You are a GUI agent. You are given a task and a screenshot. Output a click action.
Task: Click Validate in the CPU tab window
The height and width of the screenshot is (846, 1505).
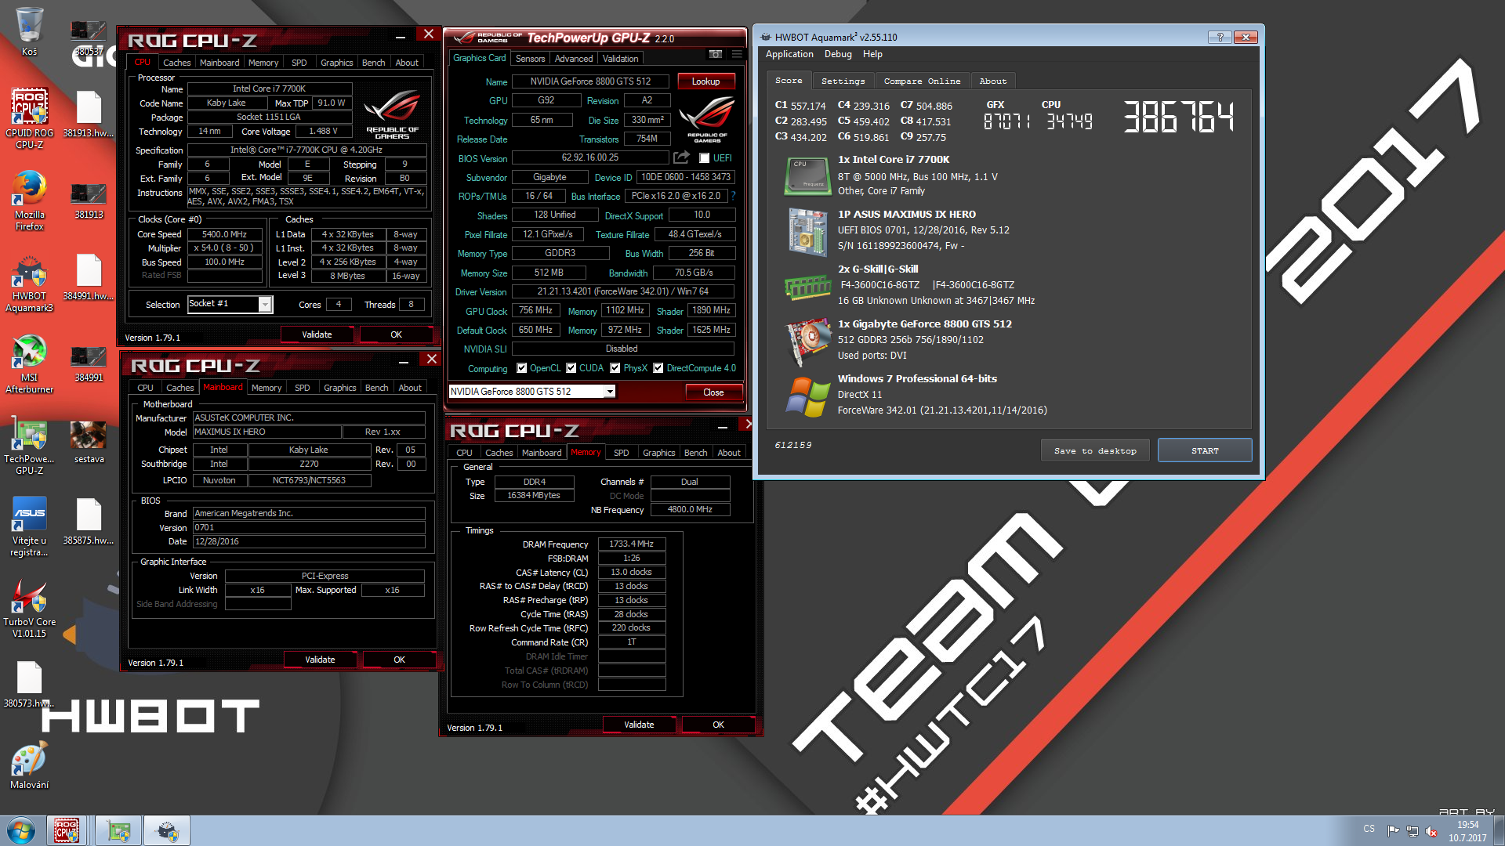click(x=317, y=334)
